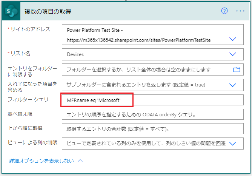This screenshot has width=252, height=176.
Task: Click the SharePoint connector icon
Action: 11,11
